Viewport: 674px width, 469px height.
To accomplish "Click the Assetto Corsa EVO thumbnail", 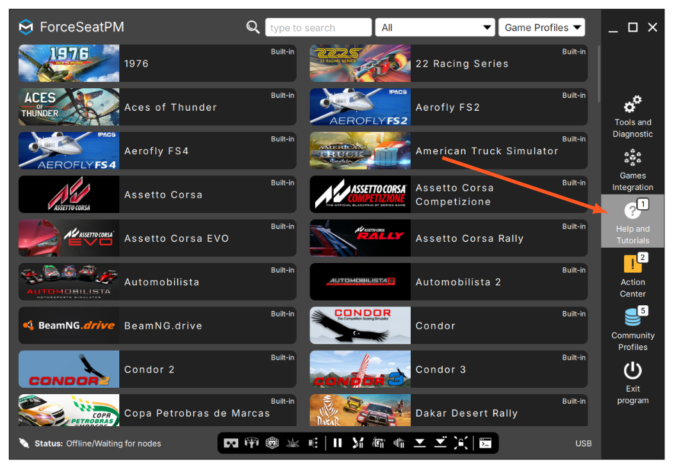I will pos(69,238).
